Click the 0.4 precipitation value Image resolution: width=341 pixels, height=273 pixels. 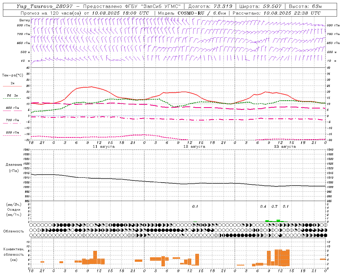[263, 207]
